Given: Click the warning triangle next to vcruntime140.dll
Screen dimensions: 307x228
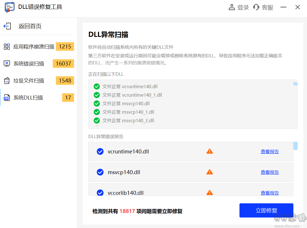Looking at the screenshot, I should 210,151.
